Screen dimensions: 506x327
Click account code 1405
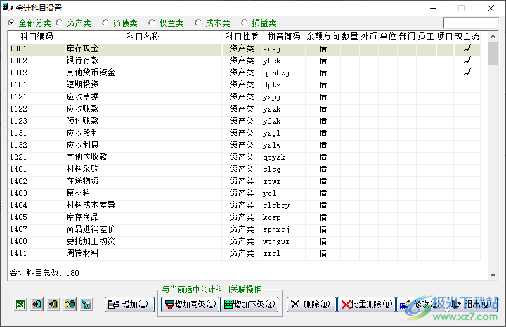[x=18, y=217]
